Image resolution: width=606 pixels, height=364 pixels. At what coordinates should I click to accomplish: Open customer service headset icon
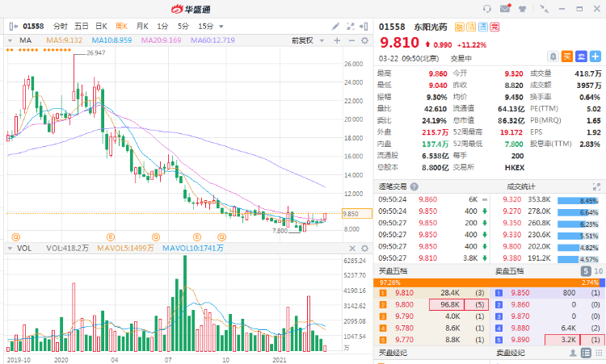pyautogui.click(x=486, y=8)
